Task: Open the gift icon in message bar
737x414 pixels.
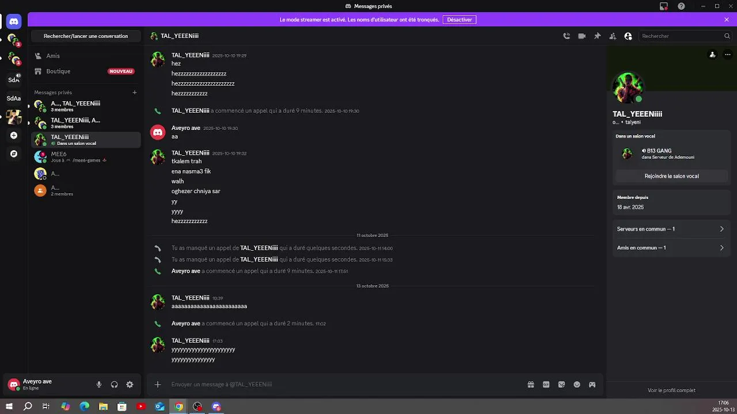Action: click(531, 385)
